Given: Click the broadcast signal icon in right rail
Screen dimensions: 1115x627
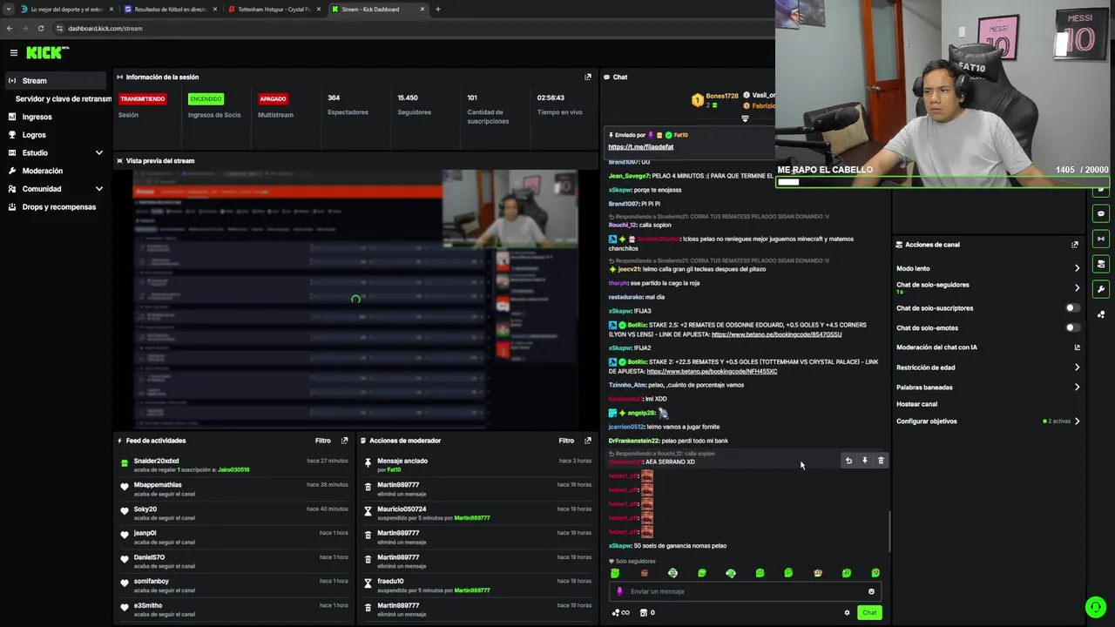Looking at the screenshot, I should tap(1101, 239).
